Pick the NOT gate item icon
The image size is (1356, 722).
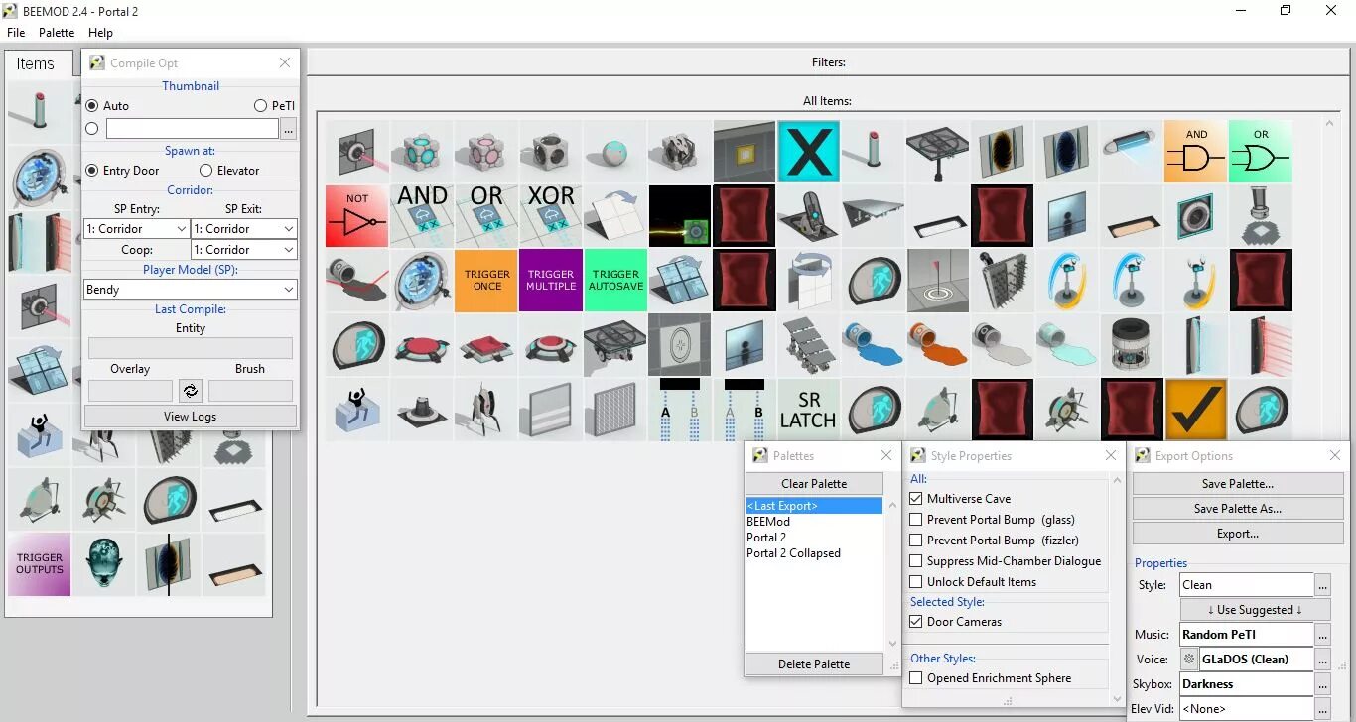[x=356, y=216]
